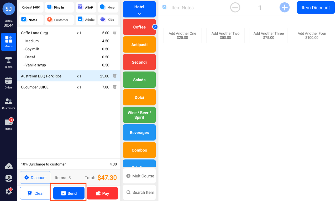
Task: Open settings gear in the sidebar
Action: pyautogui.click(x=8, y=191)
